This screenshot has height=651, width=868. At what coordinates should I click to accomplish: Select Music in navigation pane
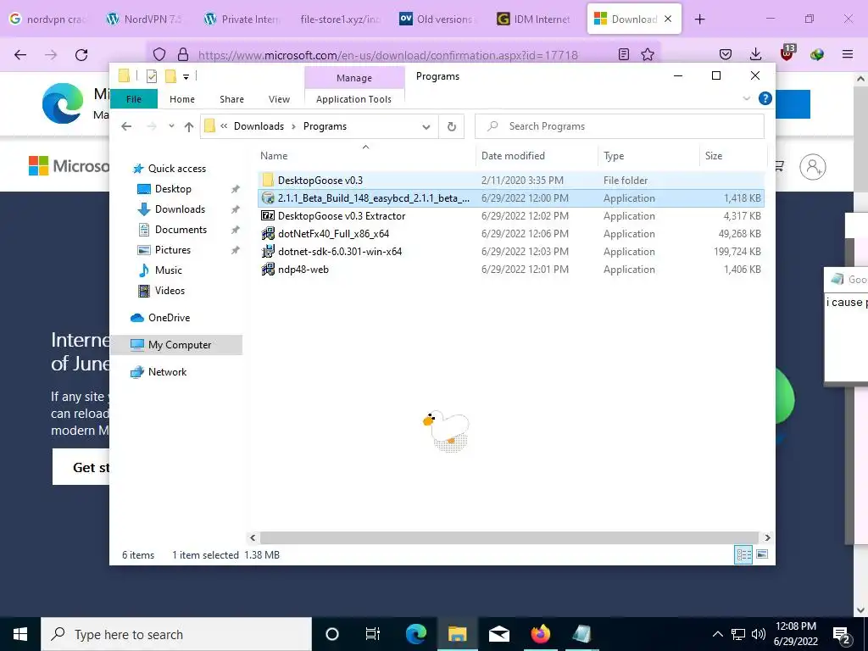click(x=169, y=270)
